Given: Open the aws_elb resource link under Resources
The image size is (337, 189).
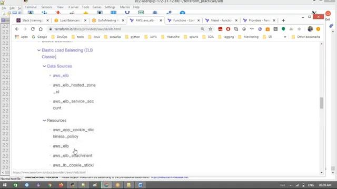Looking at the screenshot, I should click(x=61, y=146).
